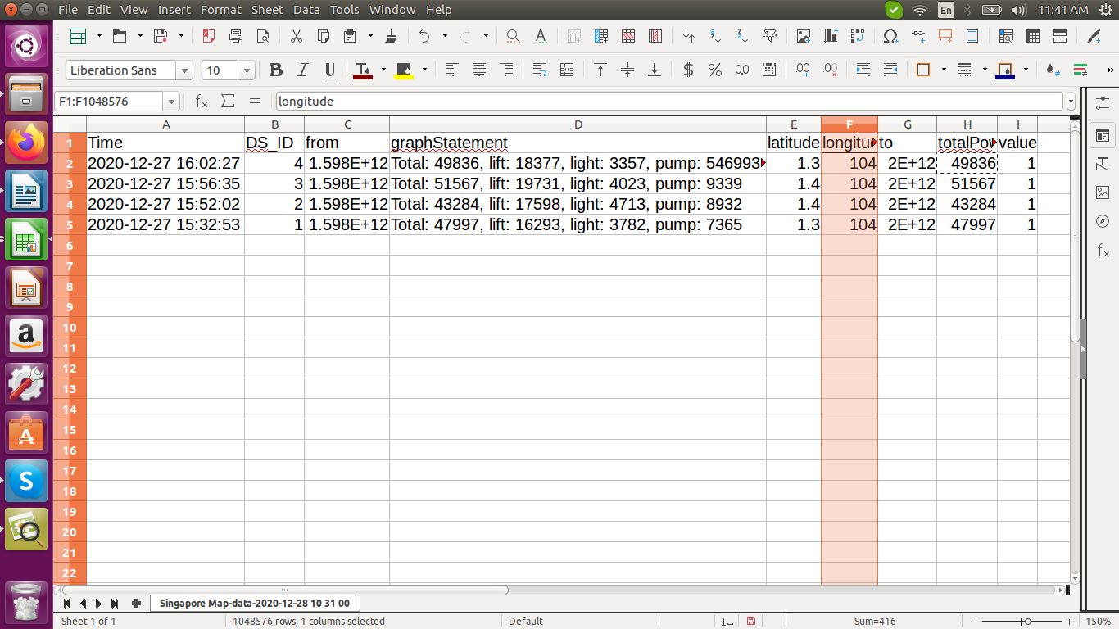The image size is (1119, 629).
Task: Toggle Align Right
Action: [506, 70]
